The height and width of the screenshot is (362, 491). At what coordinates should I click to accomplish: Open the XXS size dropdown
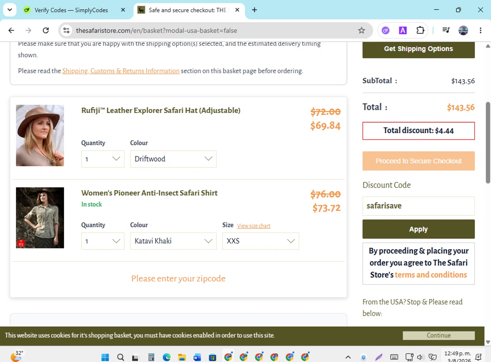(261, 241)
